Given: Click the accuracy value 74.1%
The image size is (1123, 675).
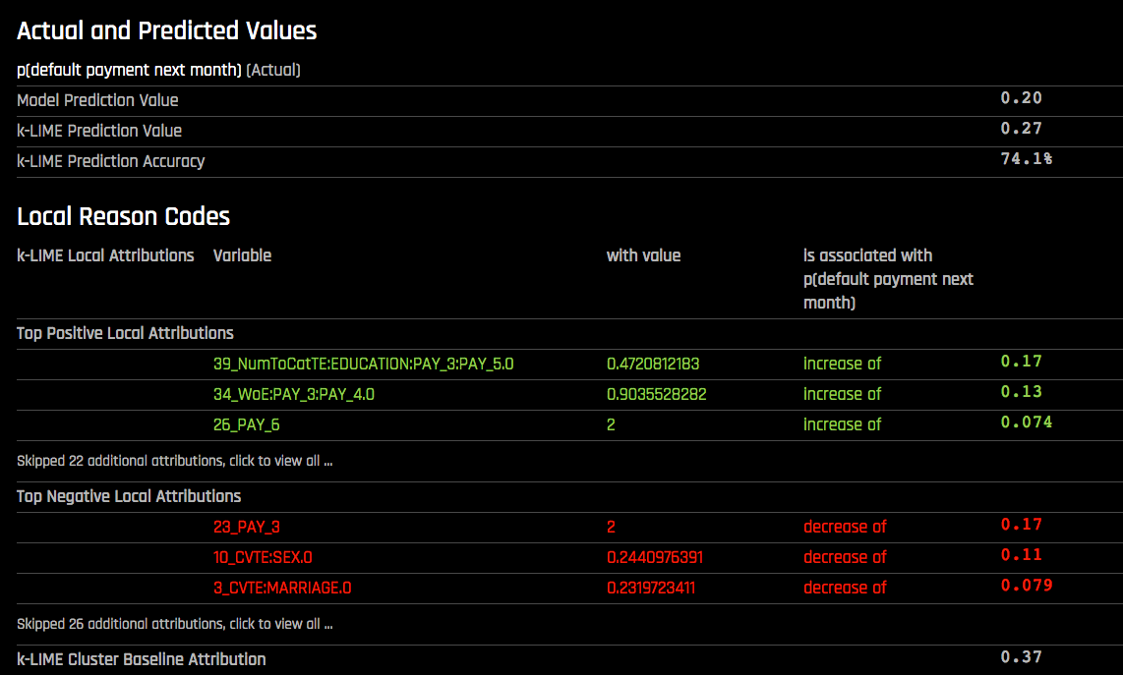Looking at the screenshot, I should click(x=1027, y=159).
